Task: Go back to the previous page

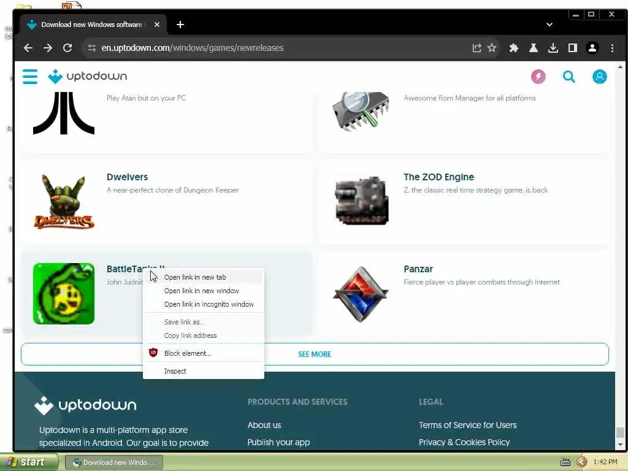Action: (x=28, y=48)
